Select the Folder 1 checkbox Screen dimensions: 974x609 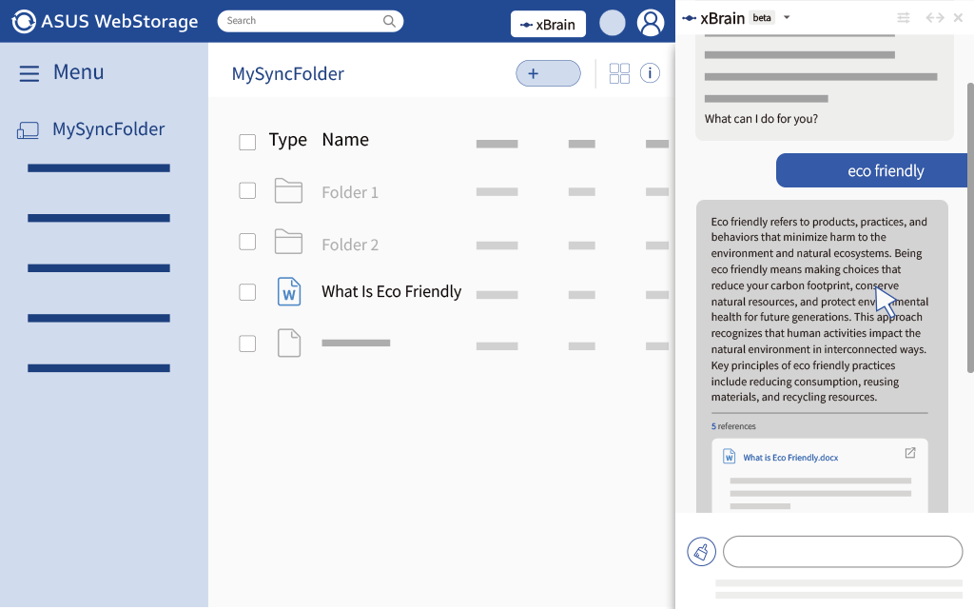pos(247,191)
